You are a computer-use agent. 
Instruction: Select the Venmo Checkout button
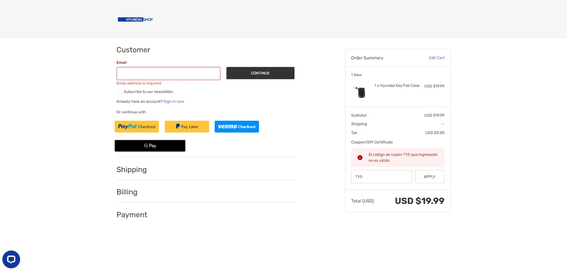coord(237,126)
